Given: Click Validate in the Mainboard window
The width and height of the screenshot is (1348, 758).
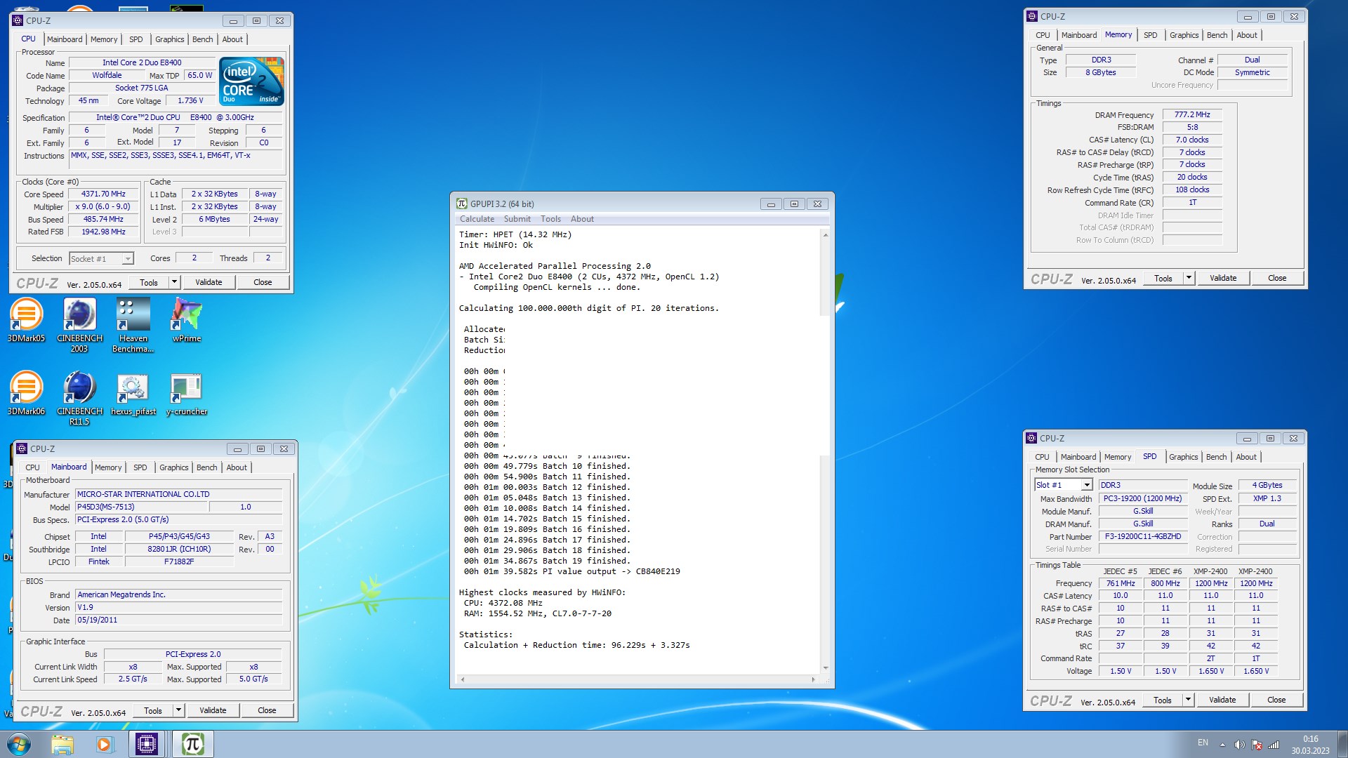Looking at the screenshot, I should 213,710.
